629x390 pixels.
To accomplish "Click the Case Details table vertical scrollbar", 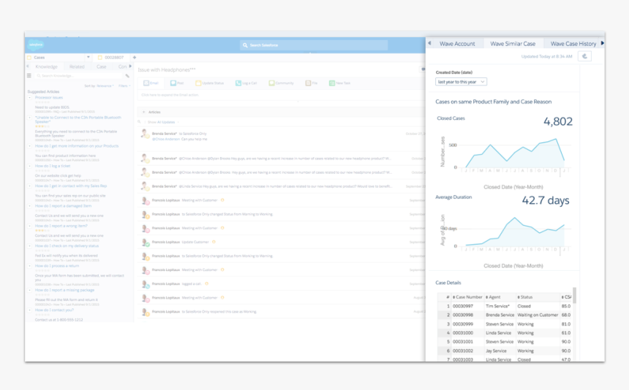I will coord(574,296).
